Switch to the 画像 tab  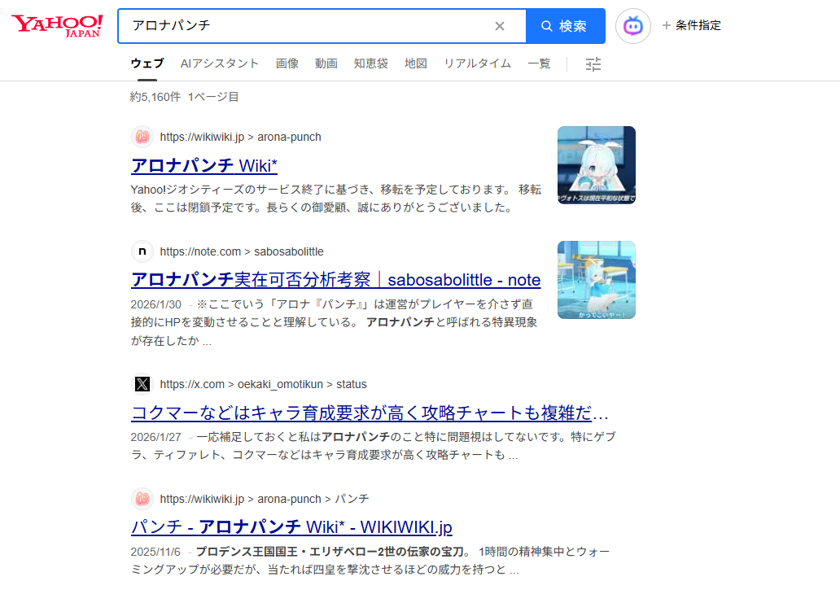287,63
